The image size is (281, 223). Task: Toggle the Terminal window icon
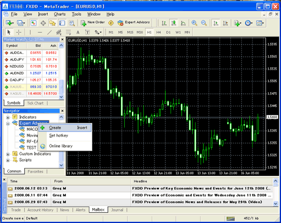pyautogui.click(x=62, y=23)
